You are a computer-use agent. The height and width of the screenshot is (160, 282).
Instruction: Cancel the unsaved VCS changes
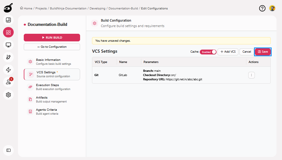click(247, 52)
